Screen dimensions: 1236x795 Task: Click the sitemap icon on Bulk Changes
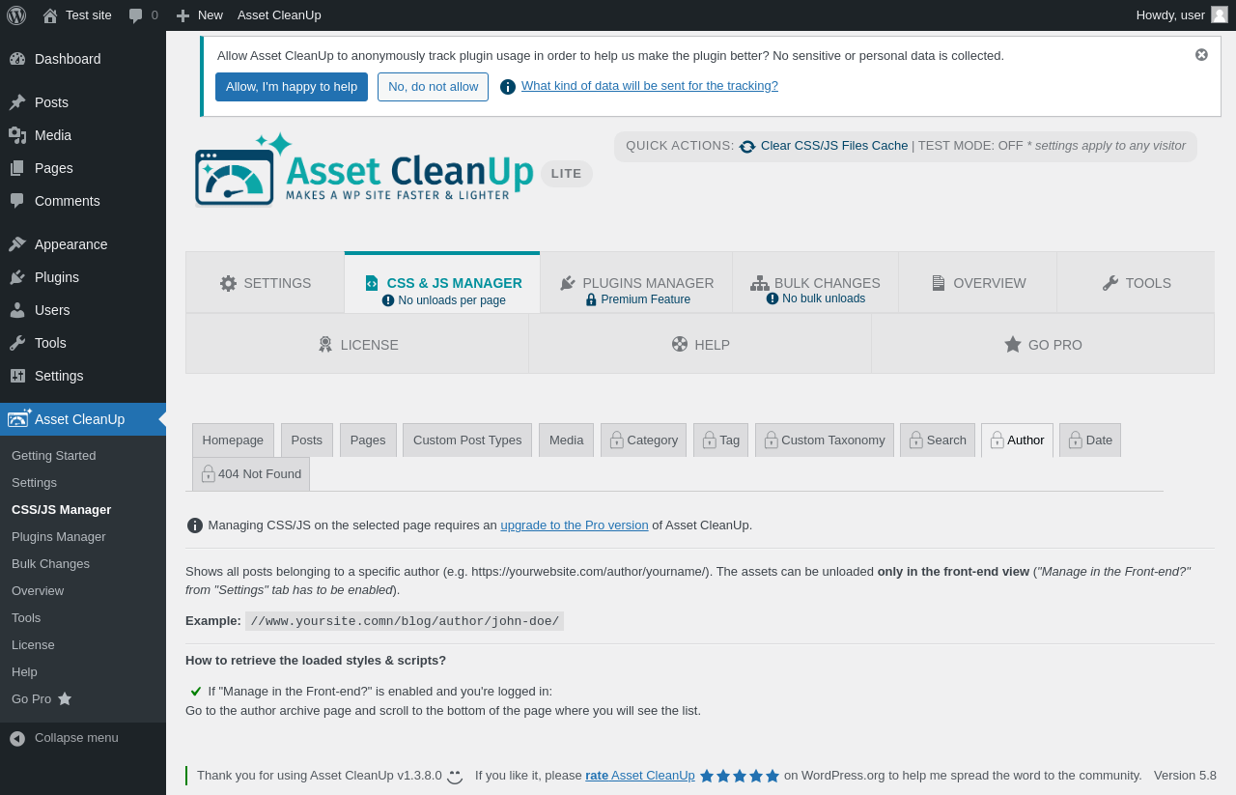coord(760,283)
